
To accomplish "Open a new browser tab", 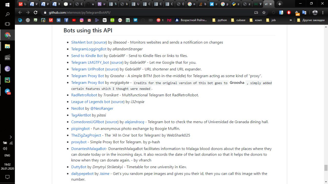I will 280,4.
